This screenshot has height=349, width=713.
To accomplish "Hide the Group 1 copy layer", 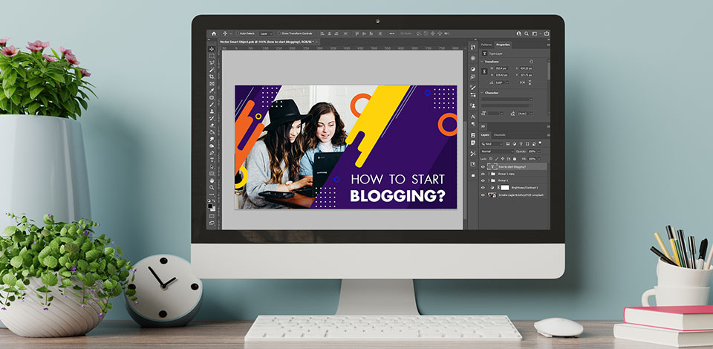I will coord(483,174).
